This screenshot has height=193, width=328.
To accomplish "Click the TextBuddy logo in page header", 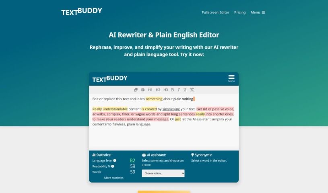I will [x=82, y=12].
